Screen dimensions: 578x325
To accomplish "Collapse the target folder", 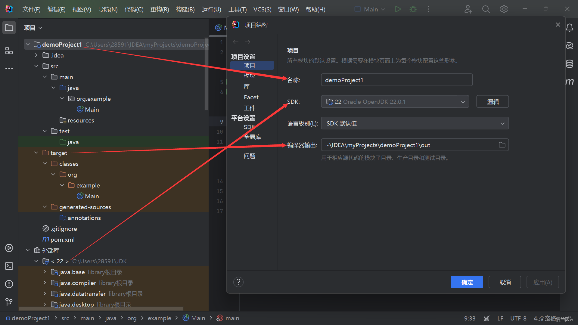I will [x=36, y=153].
